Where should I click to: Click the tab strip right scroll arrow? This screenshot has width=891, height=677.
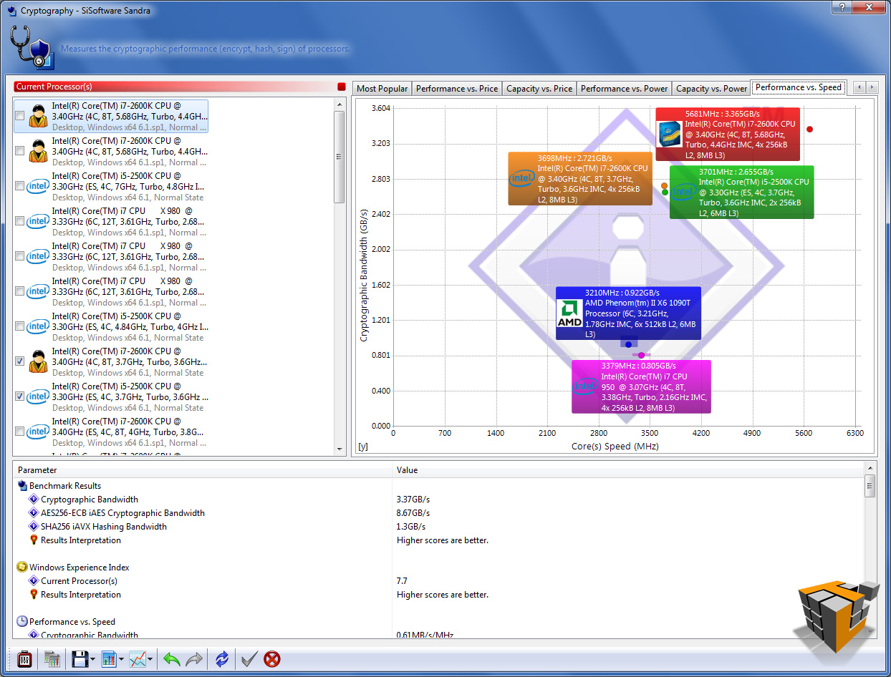[872, 87]
